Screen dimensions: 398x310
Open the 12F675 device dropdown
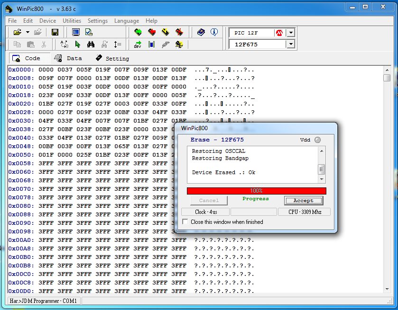(x=291, y=44)
